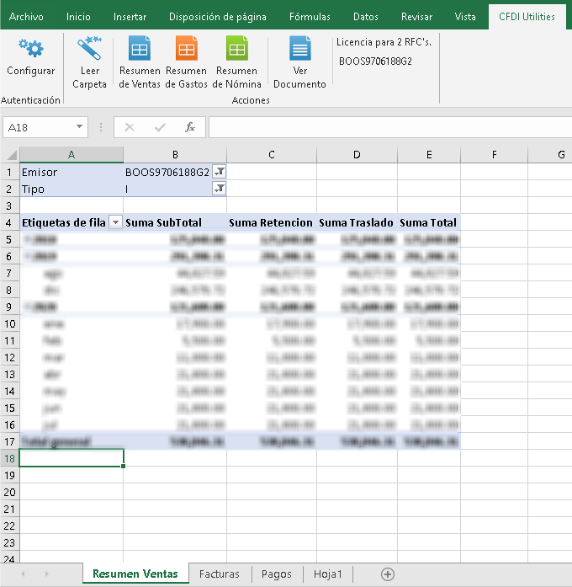The width and height of the screenshot is (572, 587).
Task: Add a new sheet with plus icon
Action: [388, 574]
